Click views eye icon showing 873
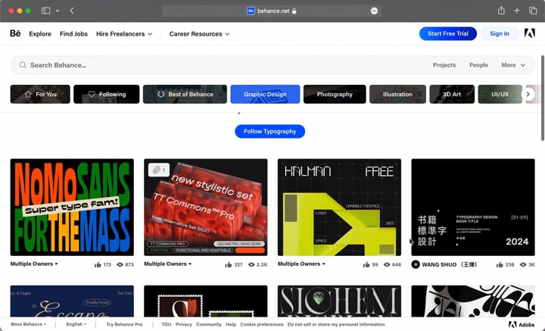Image resolution: width=545 pixels, height=331 pixels. pos(120,264)
